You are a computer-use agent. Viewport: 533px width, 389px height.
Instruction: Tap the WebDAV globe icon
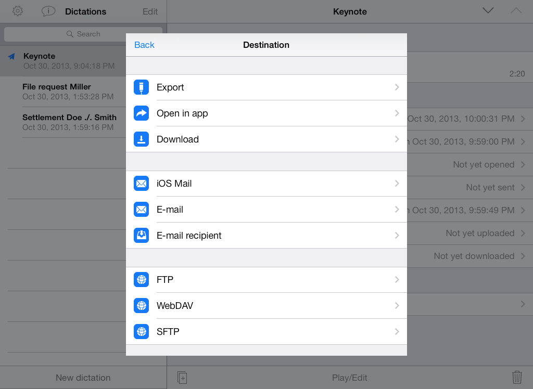pyautogui.click(x=141, y=306)
